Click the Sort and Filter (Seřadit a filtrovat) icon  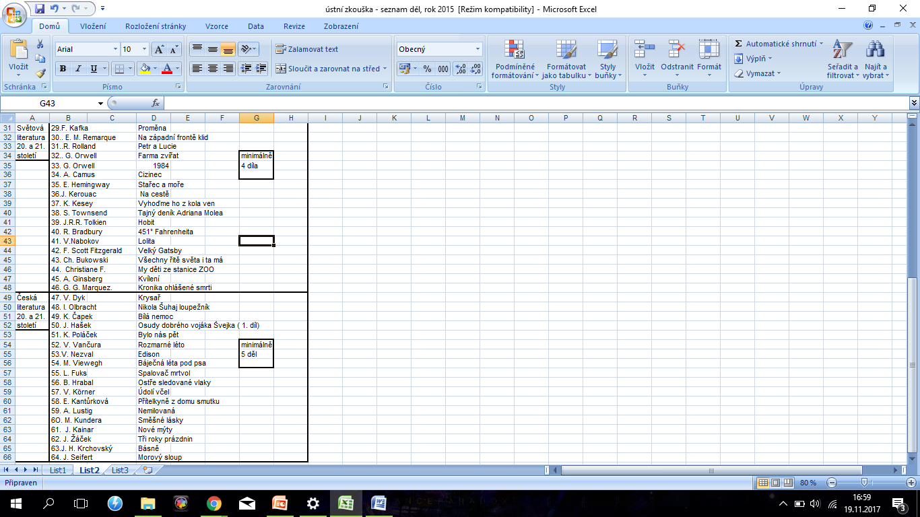(843, 59)
